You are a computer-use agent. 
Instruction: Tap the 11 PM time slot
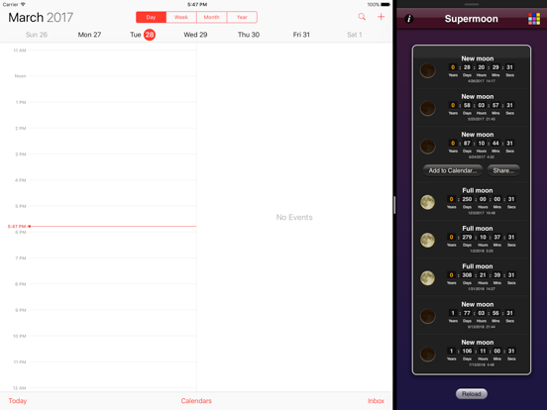click(x=112, y=374)
